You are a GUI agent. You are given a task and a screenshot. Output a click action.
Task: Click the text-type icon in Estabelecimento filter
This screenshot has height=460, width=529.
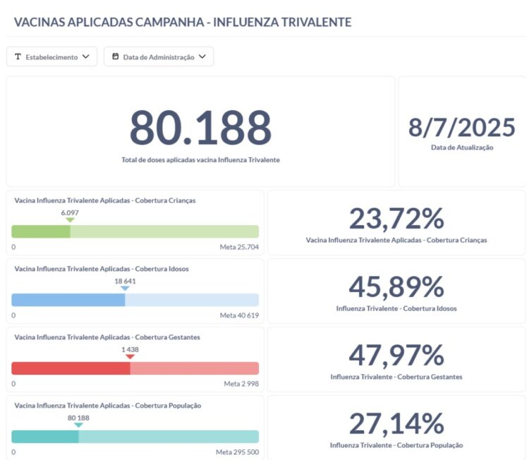tap(18, 57)
